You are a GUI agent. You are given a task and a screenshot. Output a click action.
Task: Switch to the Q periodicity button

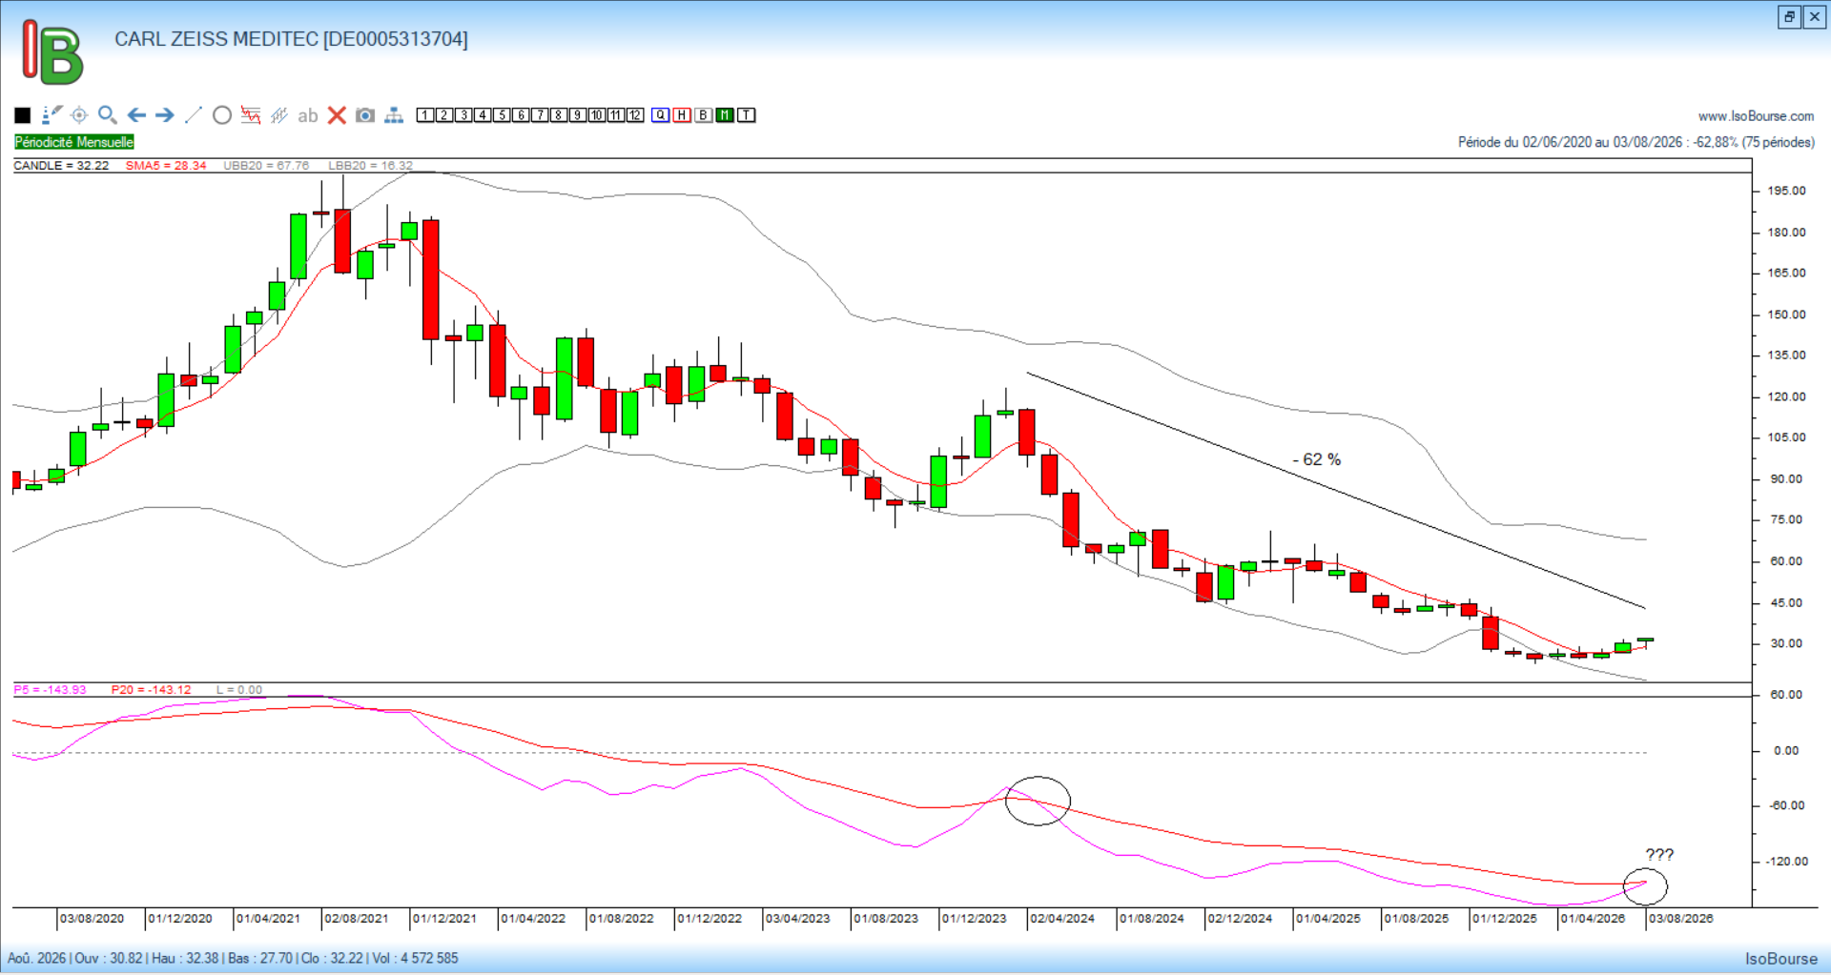tap(661, 115)
